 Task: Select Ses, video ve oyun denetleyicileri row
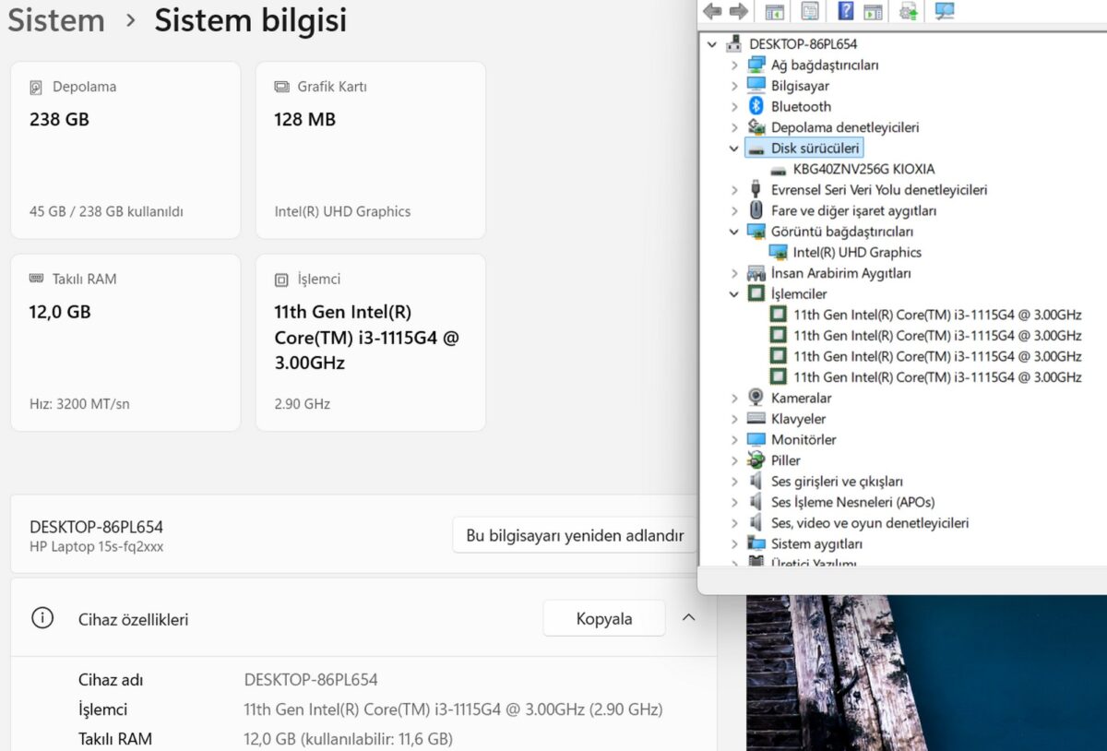coord(870,523)
